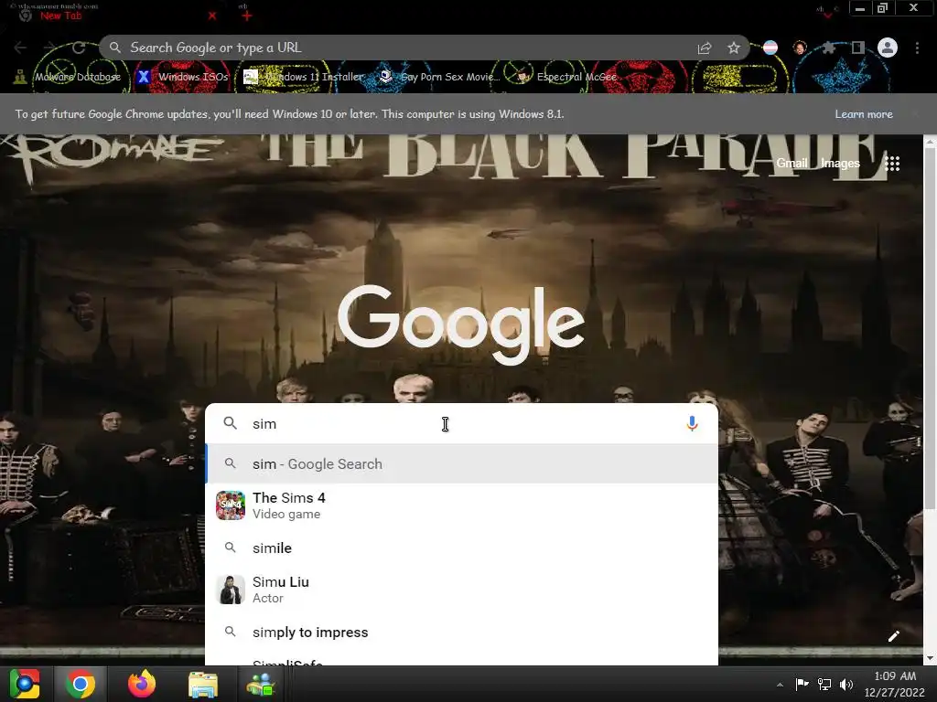Open the face avatar extension icon
Screen dimensions: 937x702
pos(800,48)
